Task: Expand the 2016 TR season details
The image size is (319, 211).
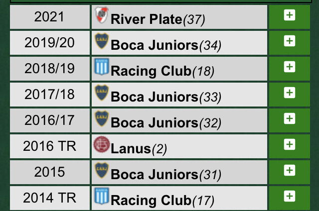Action: (x=289, y=144)
